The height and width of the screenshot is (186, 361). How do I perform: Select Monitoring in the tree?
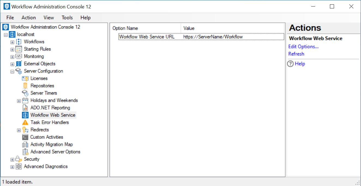[x=34, y=56]
